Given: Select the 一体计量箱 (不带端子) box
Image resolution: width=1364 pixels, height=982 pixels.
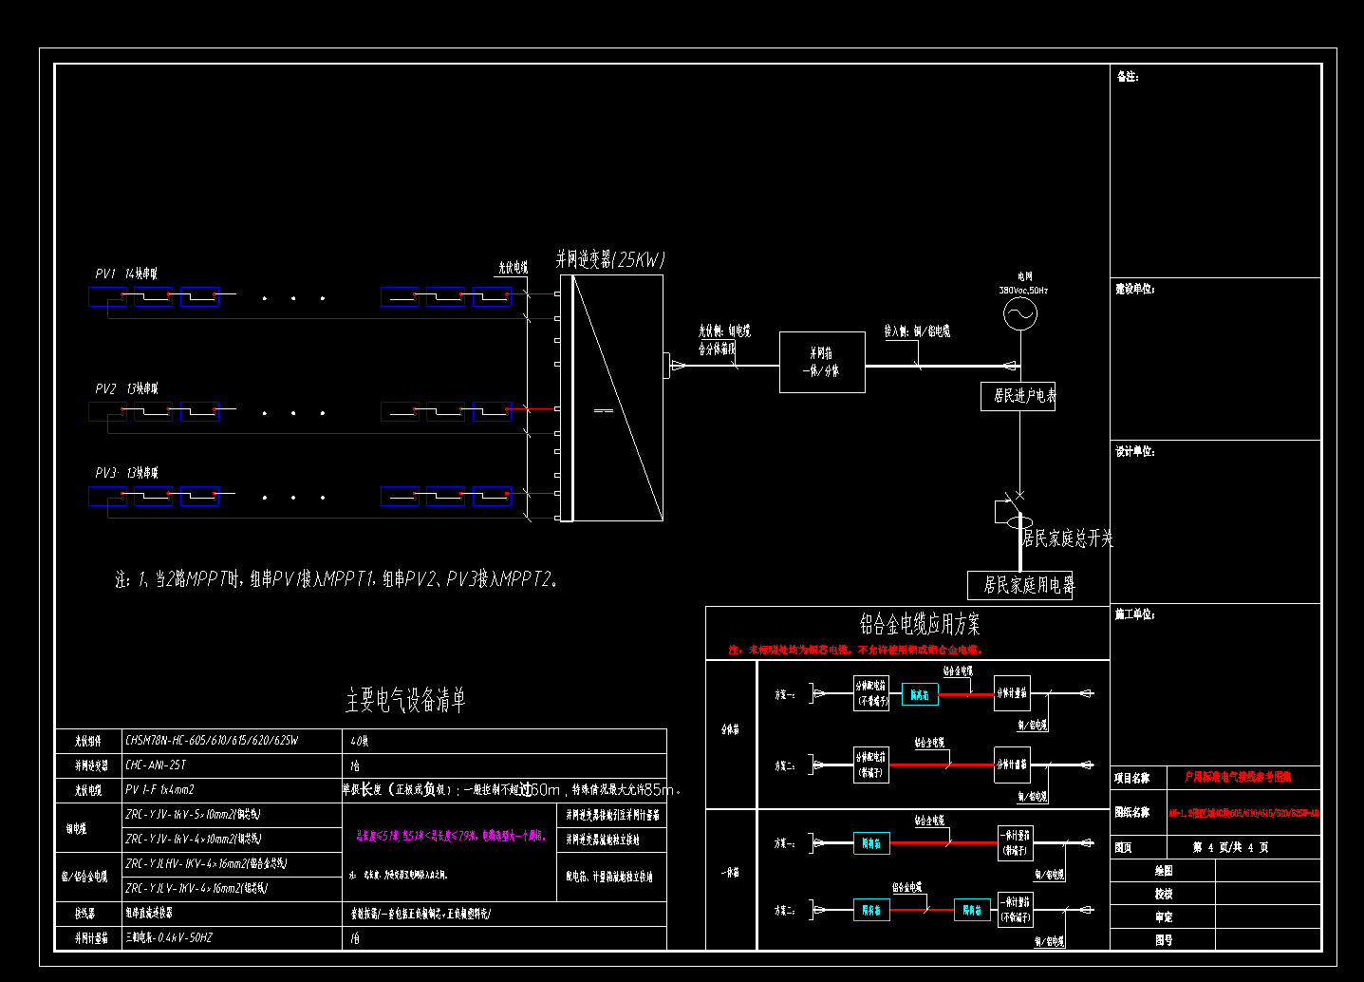Looking at the screenshot, I should coord(1016,910).
